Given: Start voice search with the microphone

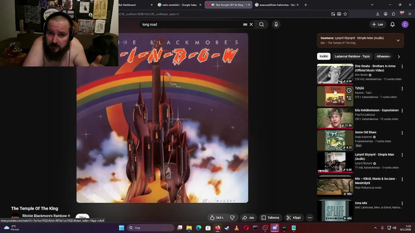Looking at the screenshot, I should pos(276,24).
